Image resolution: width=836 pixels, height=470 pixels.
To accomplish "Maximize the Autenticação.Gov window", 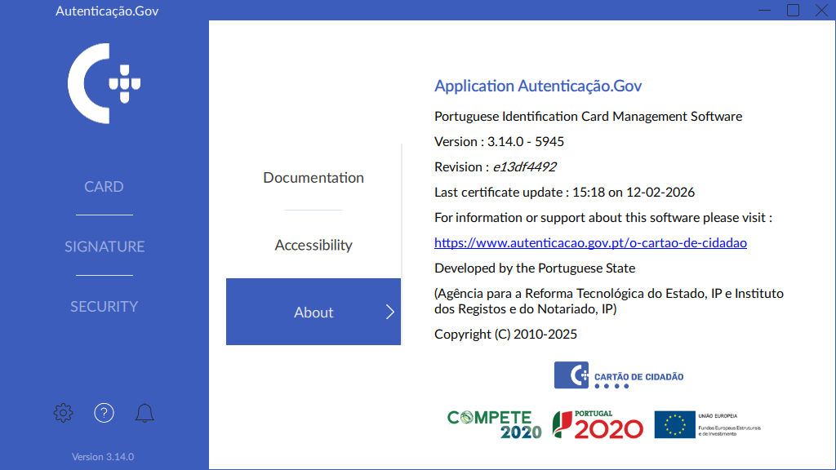I will [793, 10].
